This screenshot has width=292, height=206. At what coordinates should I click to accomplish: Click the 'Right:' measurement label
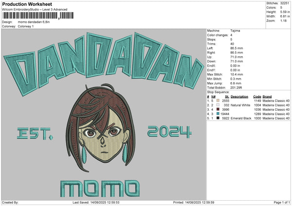point(211,52)
